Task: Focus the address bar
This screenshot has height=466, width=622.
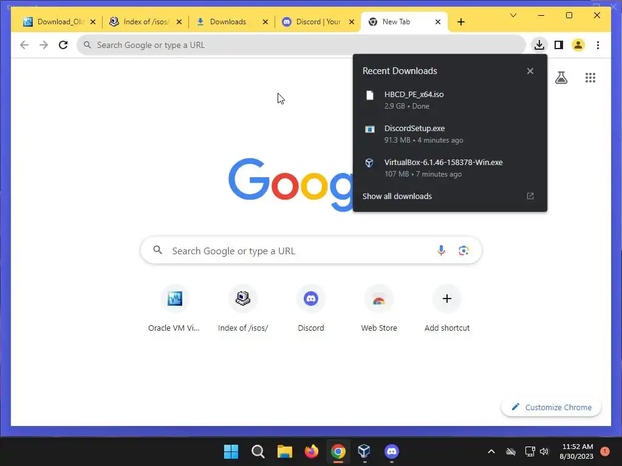Action: (x=301, y=45)
